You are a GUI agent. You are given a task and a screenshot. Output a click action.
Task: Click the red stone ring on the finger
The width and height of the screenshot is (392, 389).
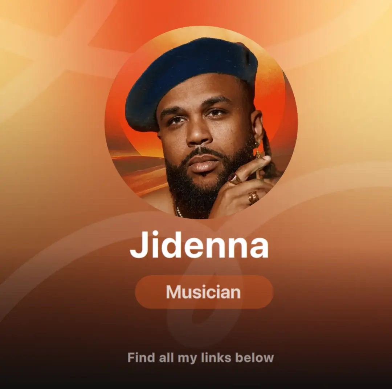pyautogui.click(x=234, y=179)
